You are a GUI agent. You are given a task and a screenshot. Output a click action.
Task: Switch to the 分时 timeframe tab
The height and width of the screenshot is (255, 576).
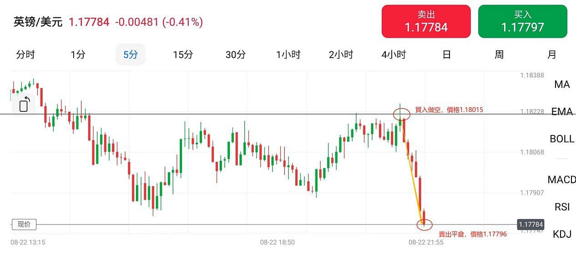pyautogui.click(x=25, y=55)
